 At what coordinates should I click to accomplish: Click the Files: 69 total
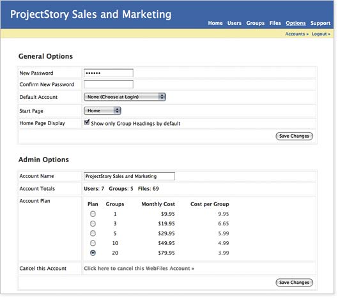[148, 189]
